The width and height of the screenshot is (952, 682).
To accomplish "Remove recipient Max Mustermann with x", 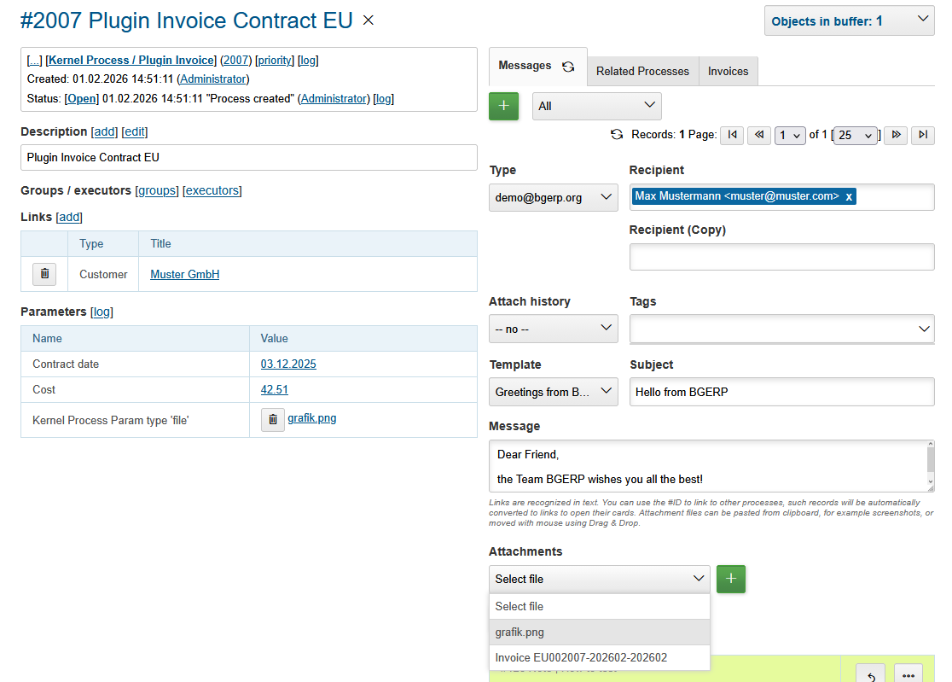I will pos(849,197).
